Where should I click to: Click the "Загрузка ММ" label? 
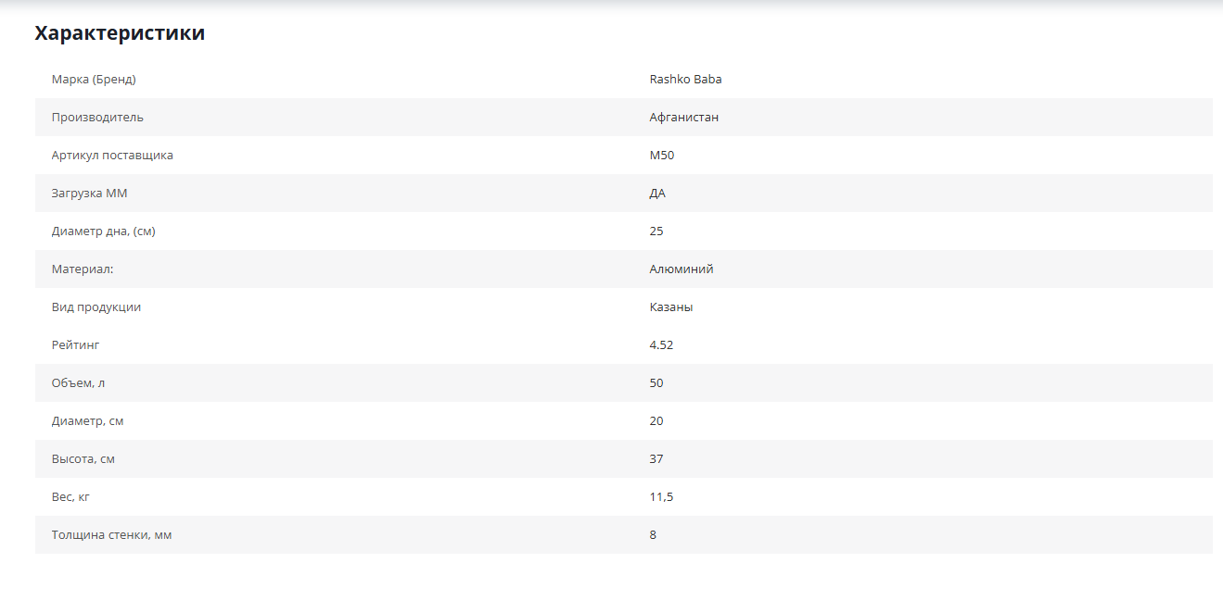pyautogui.click(x=89, y=194)
